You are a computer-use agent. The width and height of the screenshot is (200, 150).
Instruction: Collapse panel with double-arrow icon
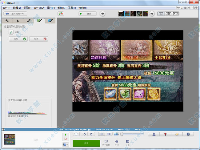[3, 130]
